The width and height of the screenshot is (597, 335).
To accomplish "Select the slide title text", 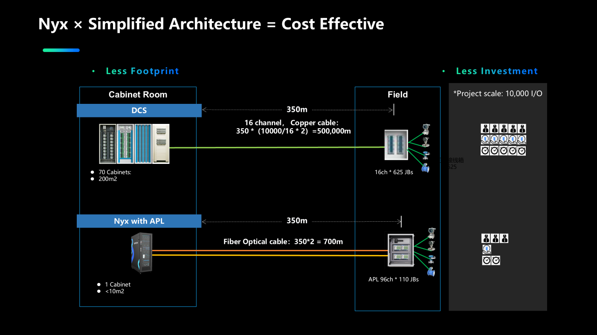I will [211, 24].
